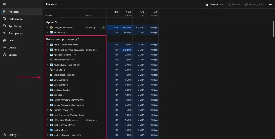The image size is (275, 139).
Task: Select the first COM Surrogate row text
Action: [61, 80]
